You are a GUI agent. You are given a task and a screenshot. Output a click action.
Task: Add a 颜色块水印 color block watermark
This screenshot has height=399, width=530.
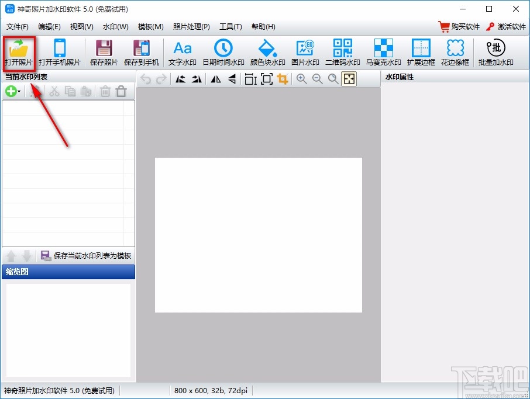[x=267, y=53]
